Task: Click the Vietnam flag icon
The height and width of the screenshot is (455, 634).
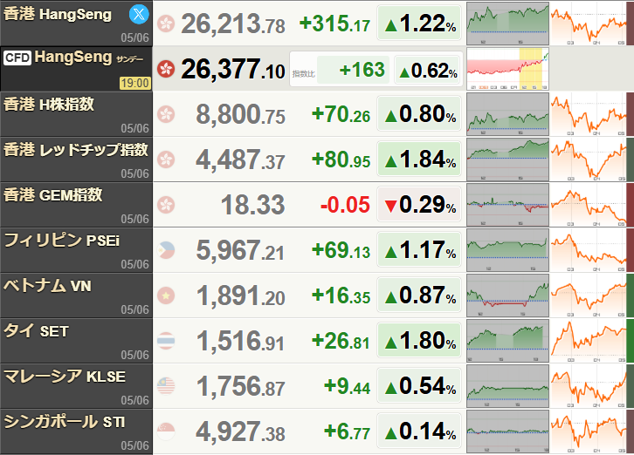Action: tap(166, 295)
